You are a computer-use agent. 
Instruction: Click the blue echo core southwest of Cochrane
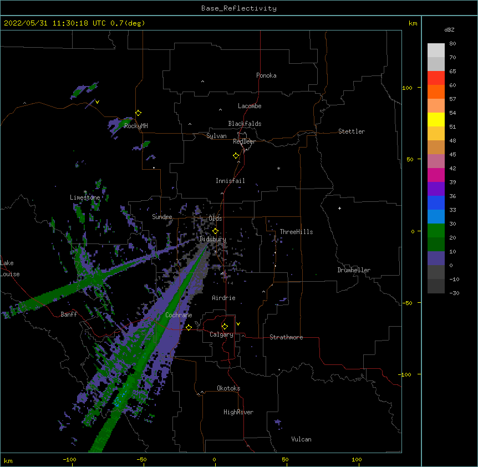[117, 402]
